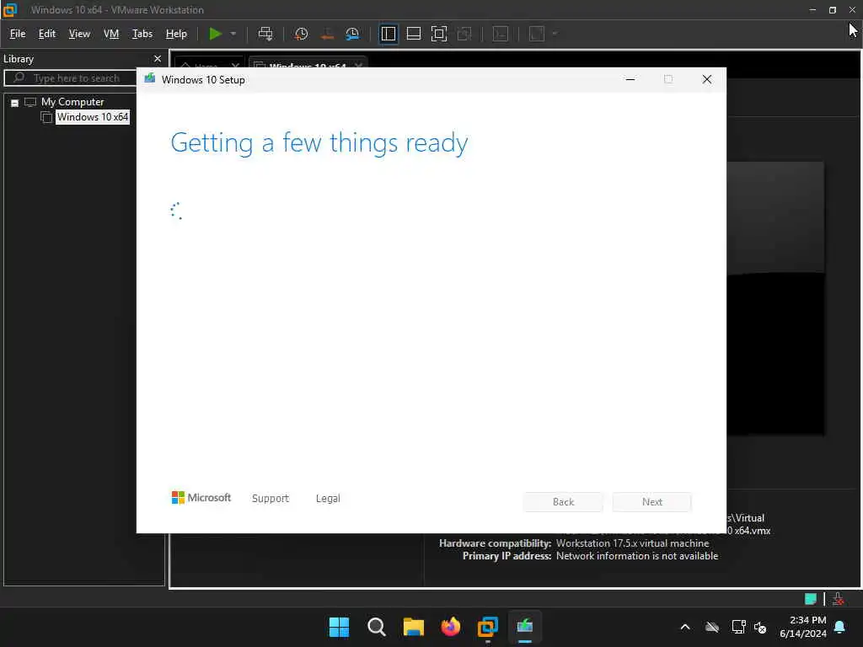
Task: Click the Legal link in Setup
Action: click(328, 498)
